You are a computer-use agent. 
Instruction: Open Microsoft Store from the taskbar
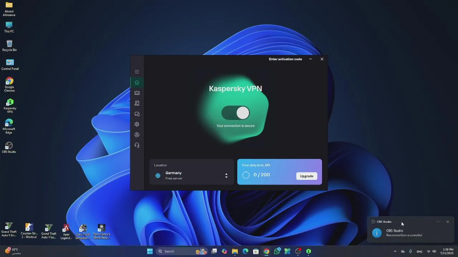(256, 251)
